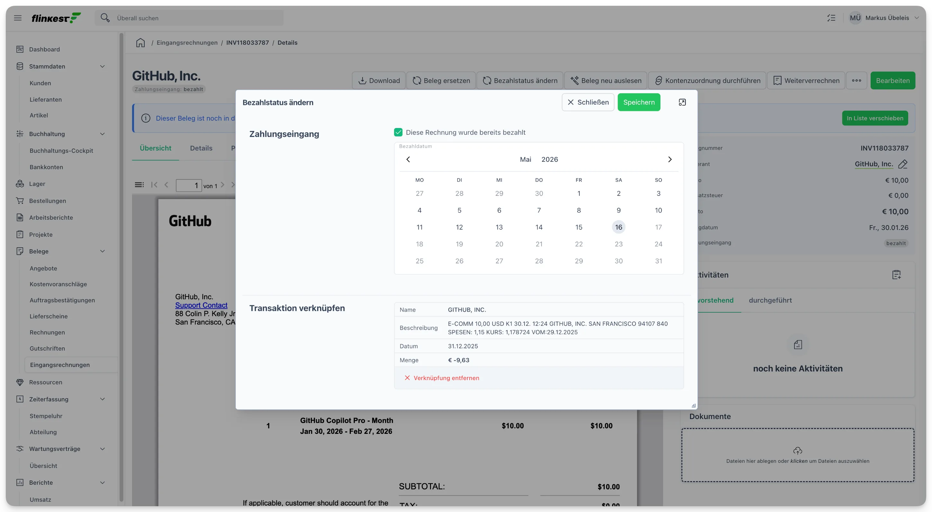Switch to the Details tab
Viewport: 932px width, 512px height.
pos(201,148)
